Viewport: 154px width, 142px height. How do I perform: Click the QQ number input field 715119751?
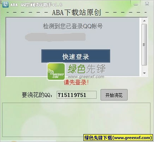(77, 95)
